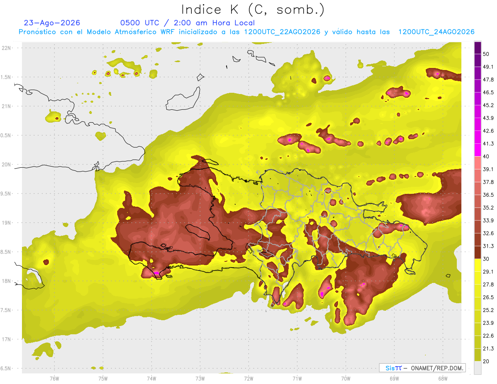The image size is (497, 384).
Task: Click the colorbar value '49.1'
Action: pos(488,67)
